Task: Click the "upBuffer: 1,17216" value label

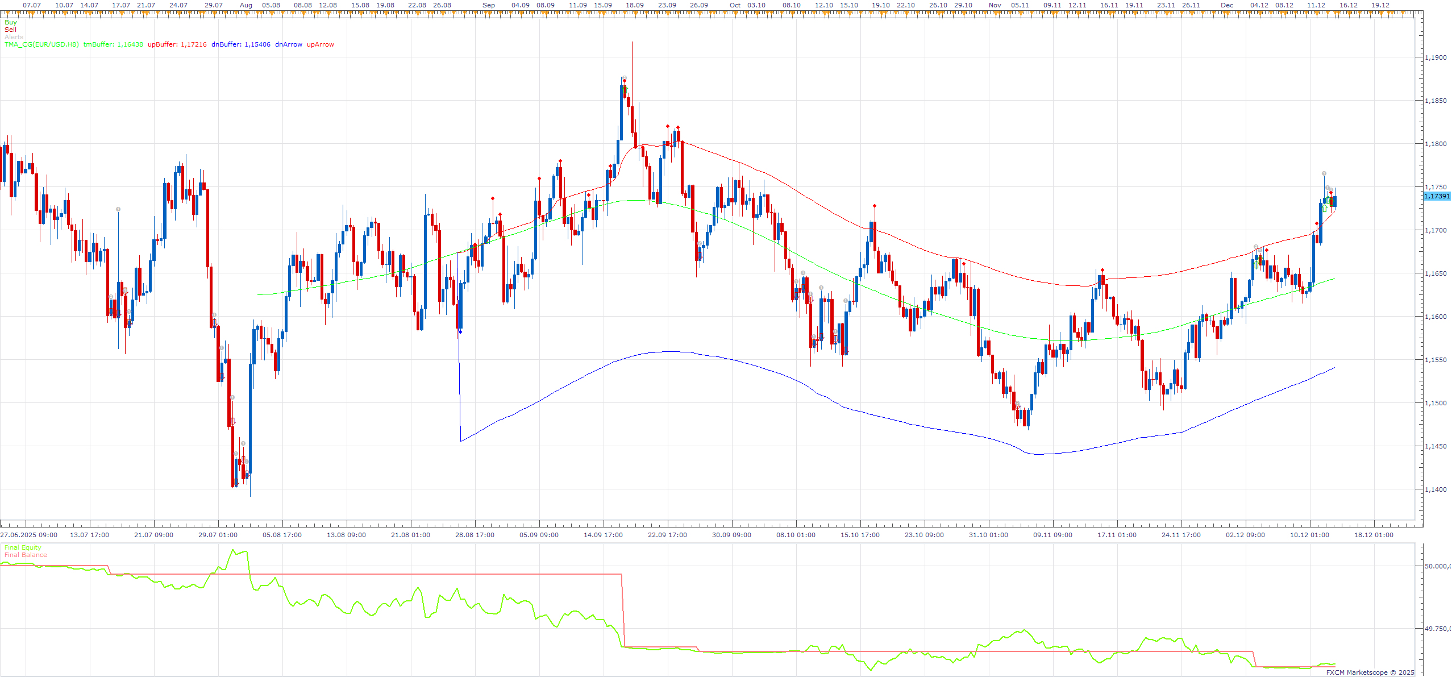Action: click(177, 44)
